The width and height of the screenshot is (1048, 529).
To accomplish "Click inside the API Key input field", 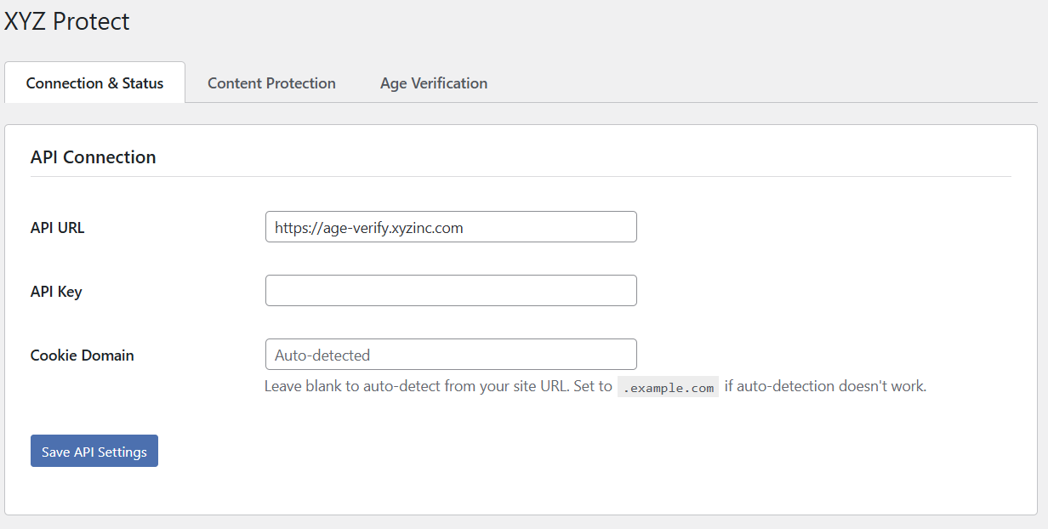I will pos(451,290).
